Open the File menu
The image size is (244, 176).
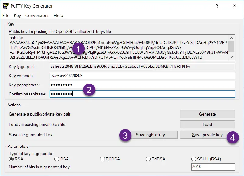coord(6,16)
